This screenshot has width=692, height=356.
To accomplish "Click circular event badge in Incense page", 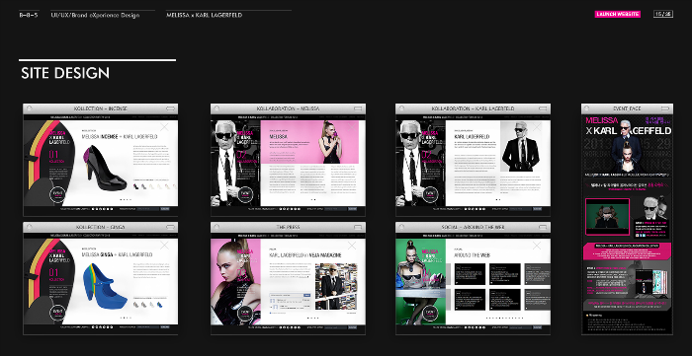I will coord(57,194).
